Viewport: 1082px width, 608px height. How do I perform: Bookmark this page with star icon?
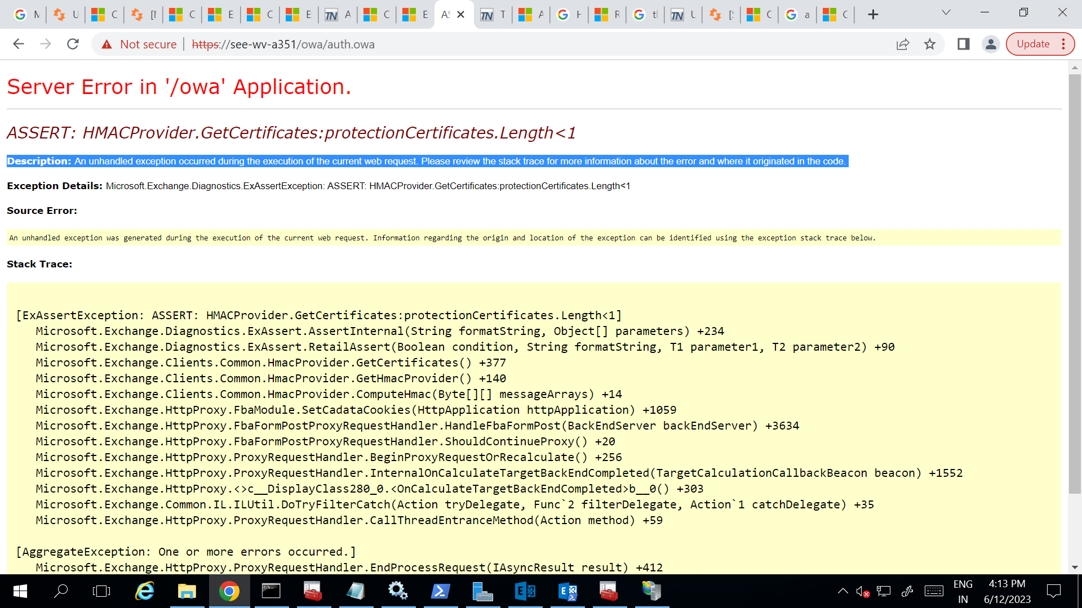coord(930,44)
